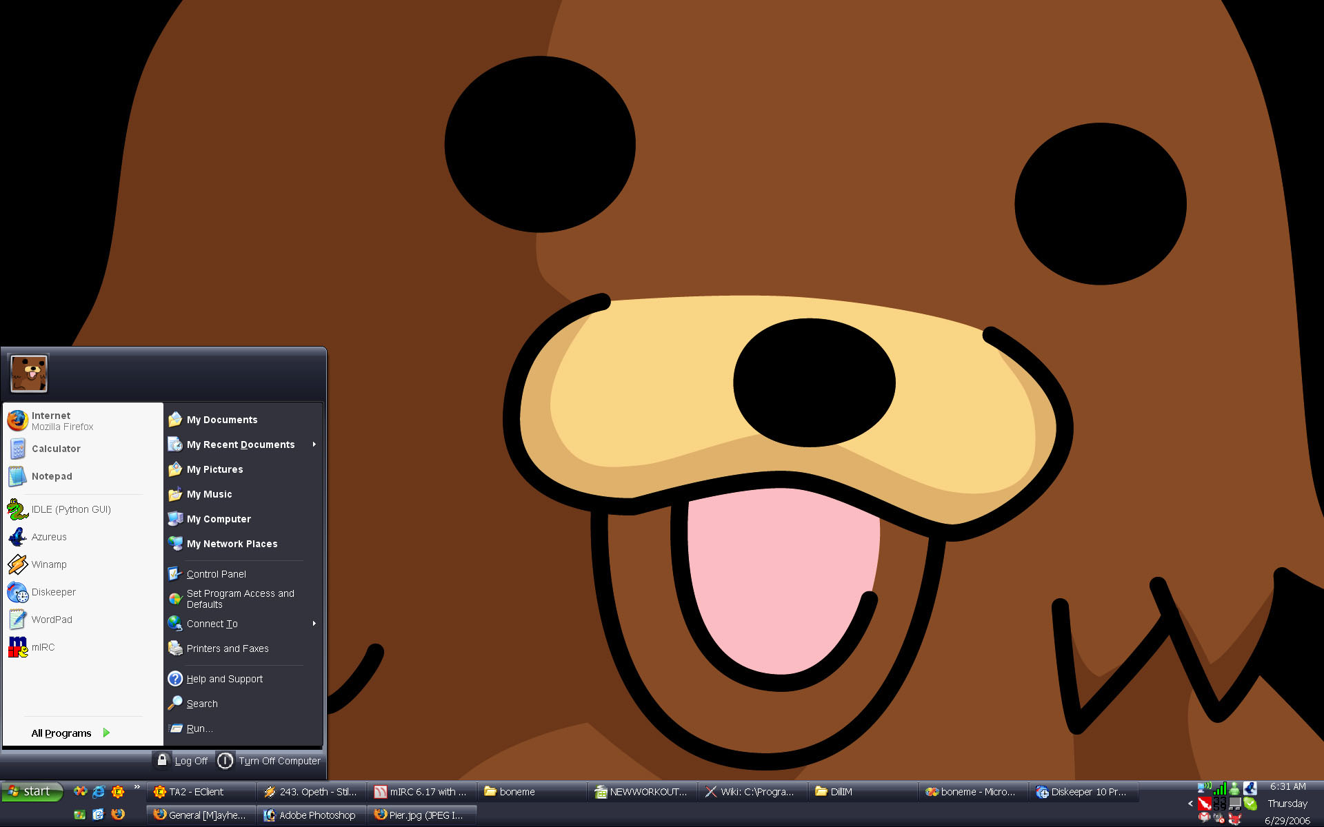Switch to TA2 - EClient taskbar window
The width and height of the screenshot is (1324, 827).
pos(201,792)
